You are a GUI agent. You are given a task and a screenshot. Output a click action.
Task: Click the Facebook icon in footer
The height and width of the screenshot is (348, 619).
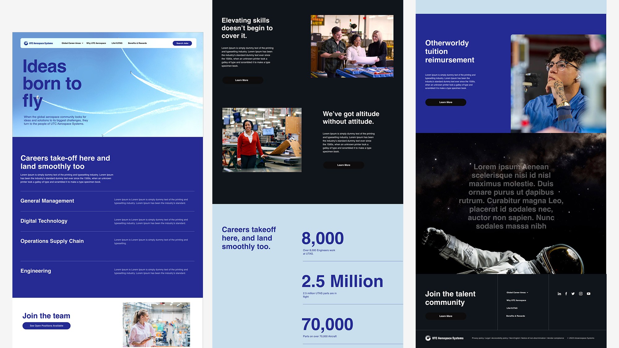[x=566, y=294]
